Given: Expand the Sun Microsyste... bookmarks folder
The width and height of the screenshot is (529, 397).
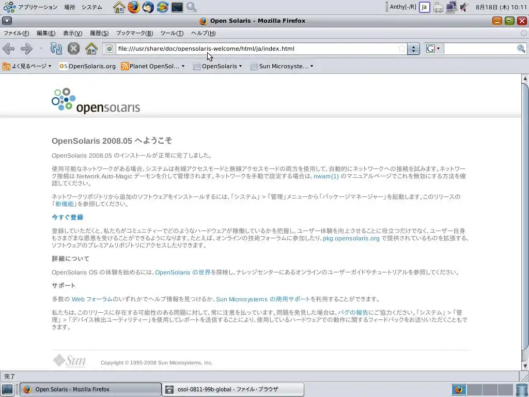Looking at the screenshot, I should (282, 66).
